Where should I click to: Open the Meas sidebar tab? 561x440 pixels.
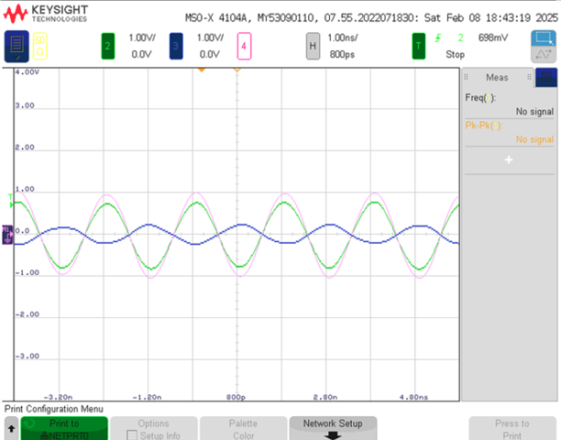pos(498,77)
